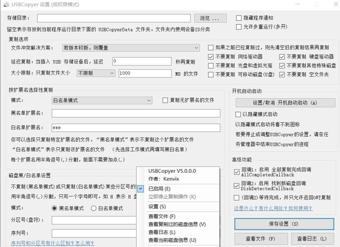Check 不要复制 可移动磁盘(U盘) option

(211, 75)
